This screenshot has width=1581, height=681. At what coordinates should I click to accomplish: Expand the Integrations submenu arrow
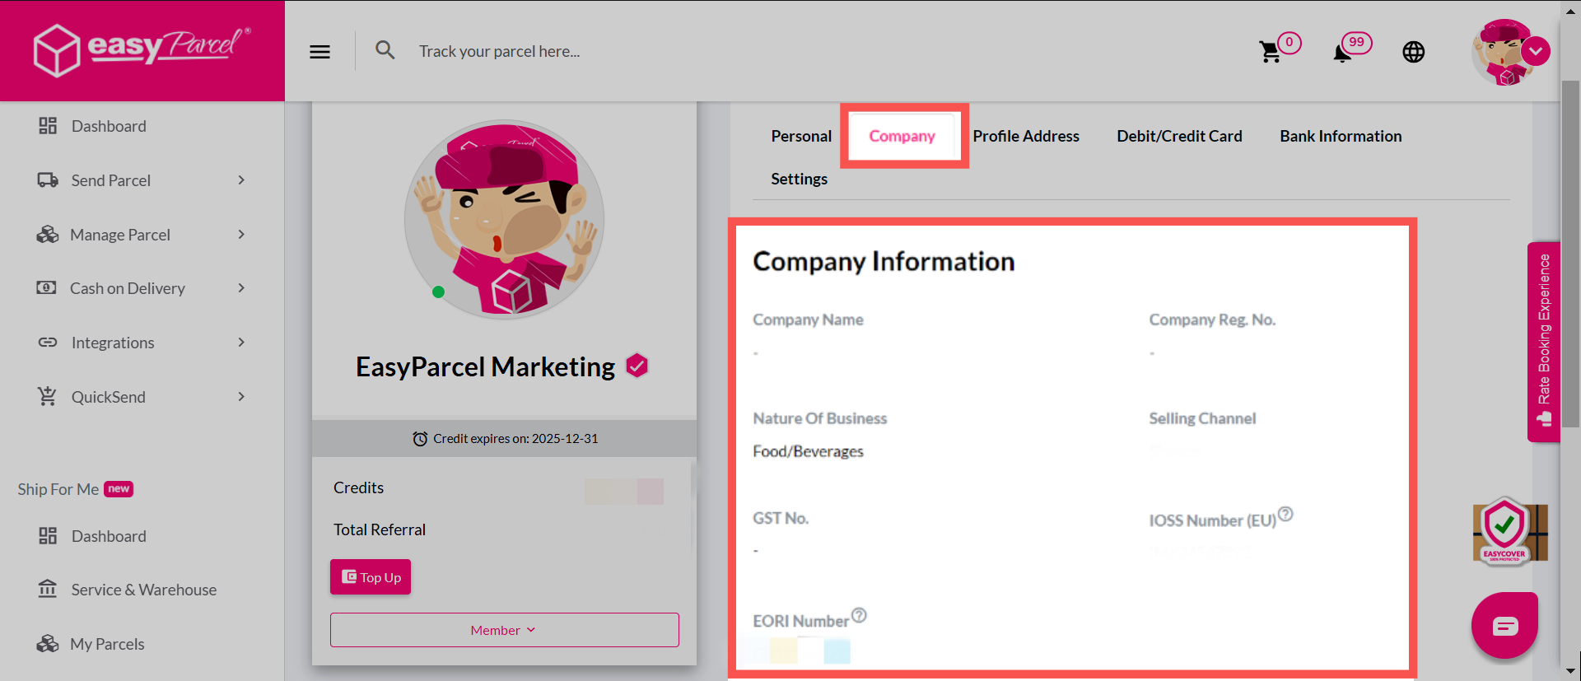coord(241,343)
